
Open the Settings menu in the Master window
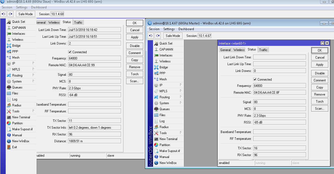click(x=169, y=29)
